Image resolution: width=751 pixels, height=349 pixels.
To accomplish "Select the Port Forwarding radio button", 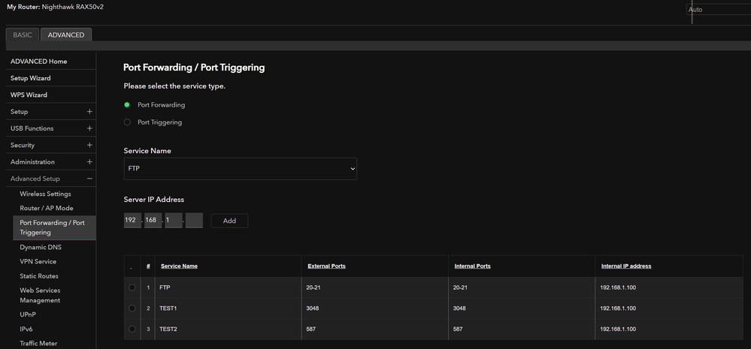I will 127,105.
